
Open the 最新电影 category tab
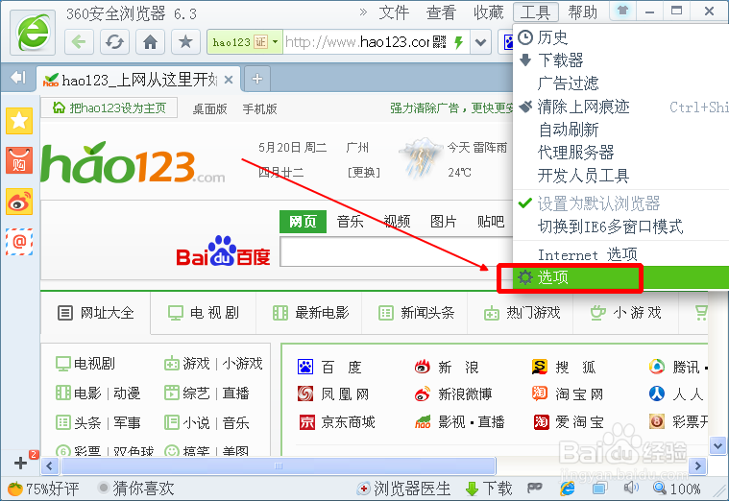309,313
